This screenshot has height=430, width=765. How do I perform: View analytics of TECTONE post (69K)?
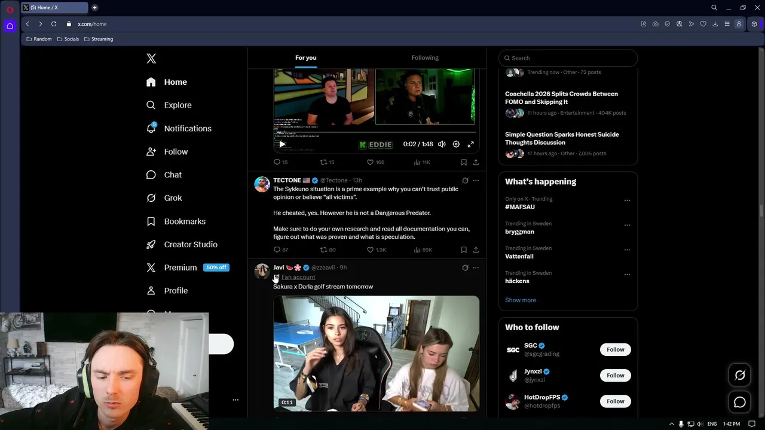click(422, 250)
